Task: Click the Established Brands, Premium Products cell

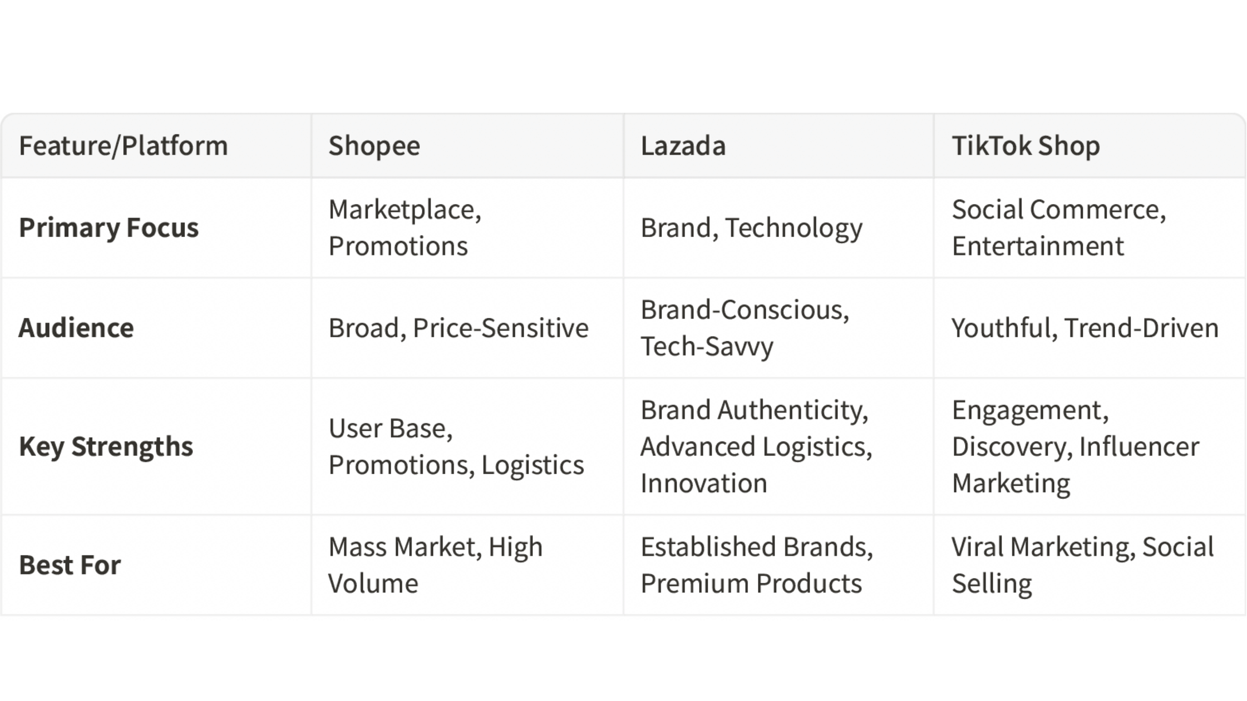Action: (x=778, y=565)
